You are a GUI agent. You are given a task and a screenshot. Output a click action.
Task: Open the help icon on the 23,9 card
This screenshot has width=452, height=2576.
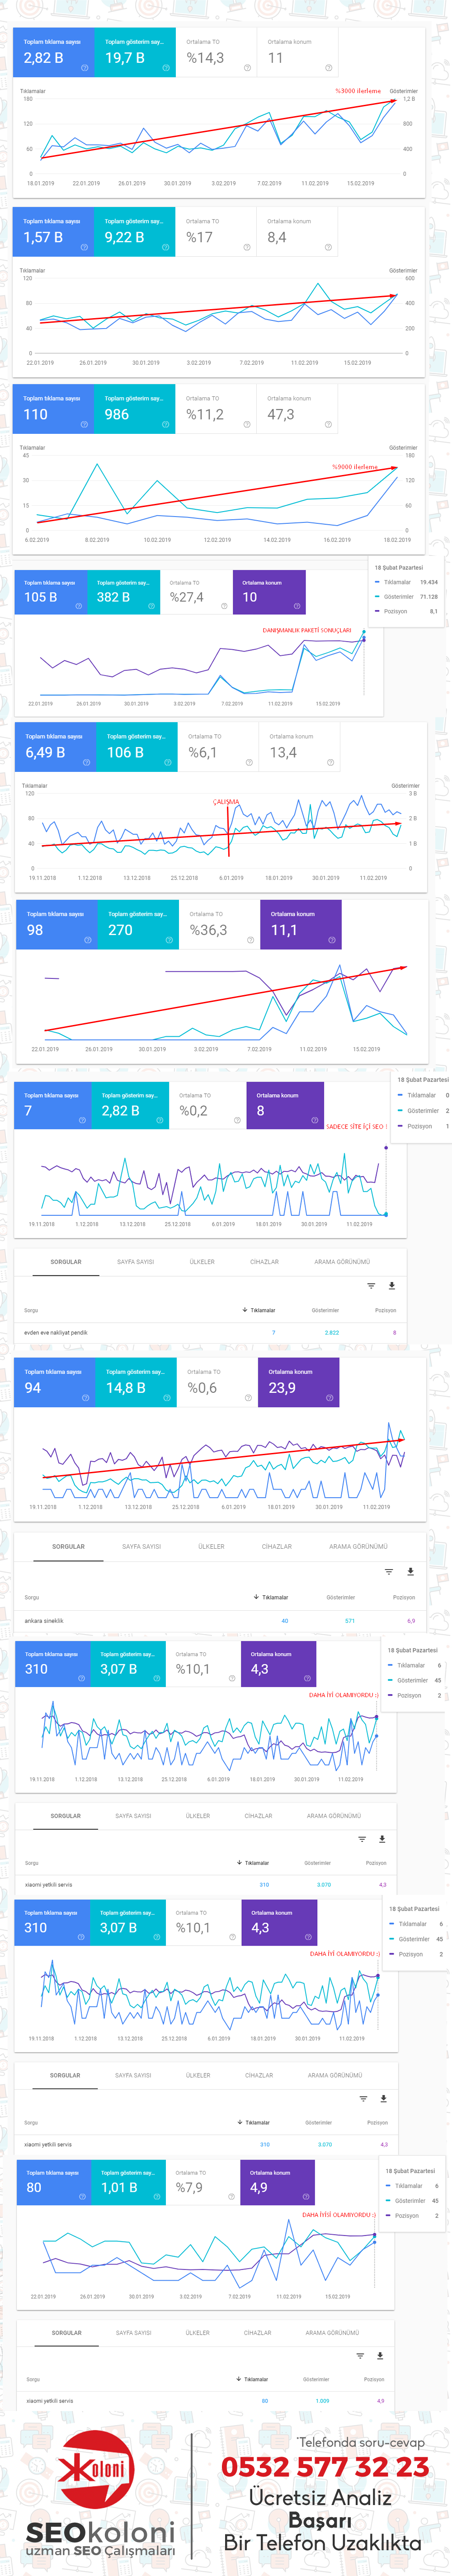pyautogui.click(x=329, y=1398)
